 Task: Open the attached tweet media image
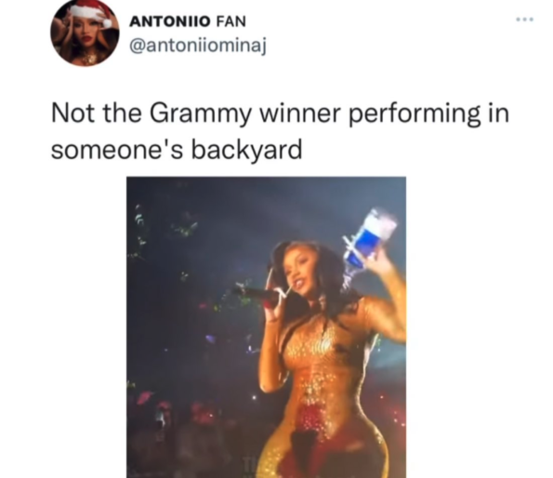pyautogui.click(x=266, y=327)
